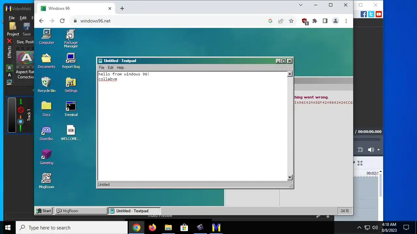
Task: Click the Google icon in address bar
Action: (x=270, y=21)
